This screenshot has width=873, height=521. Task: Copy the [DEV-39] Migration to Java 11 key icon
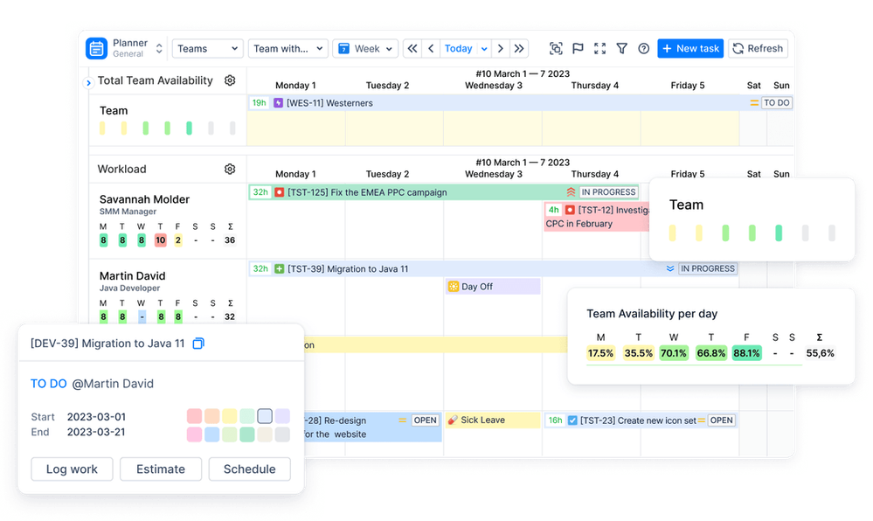pos(198,344)
